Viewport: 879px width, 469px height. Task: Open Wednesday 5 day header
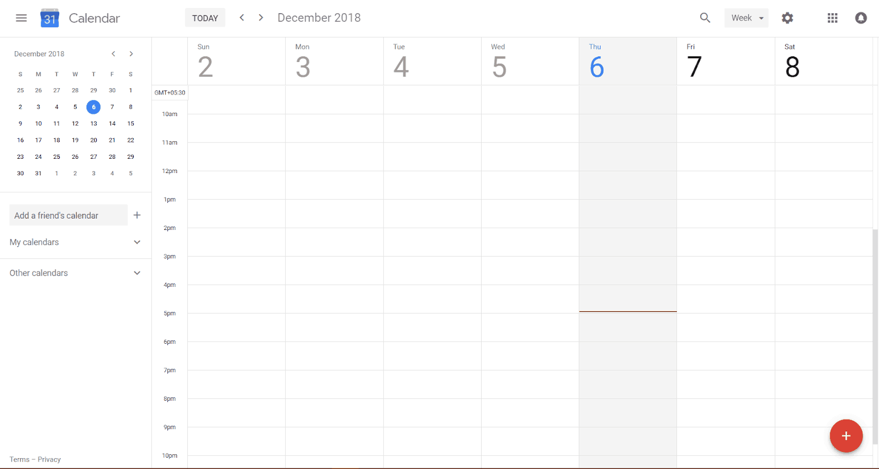pos(499,62)
